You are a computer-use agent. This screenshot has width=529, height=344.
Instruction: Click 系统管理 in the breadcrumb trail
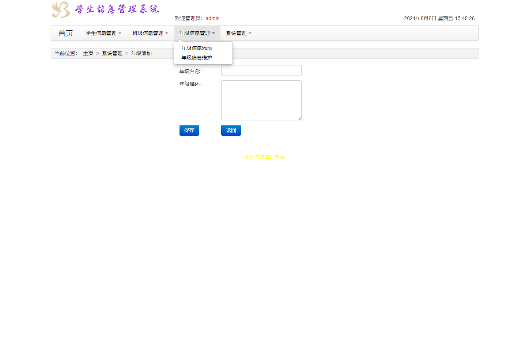112,53
